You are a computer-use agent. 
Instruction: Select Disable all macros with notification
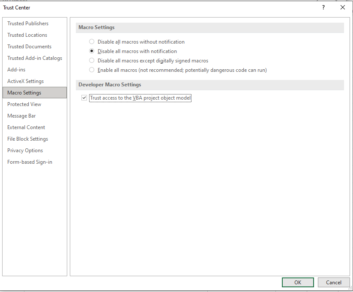pyautogui.click(x=92, y=51)
